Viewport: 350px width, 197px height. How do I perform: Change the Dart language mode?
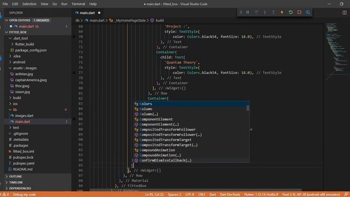tap(213, 195)
